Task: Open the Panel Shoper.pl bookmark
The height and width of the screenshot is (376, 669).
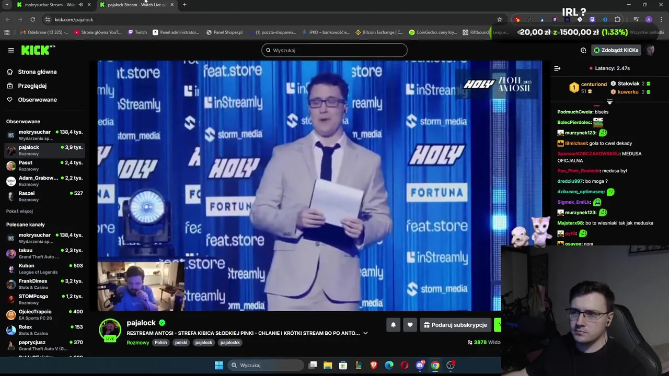Action: point(224,32)
